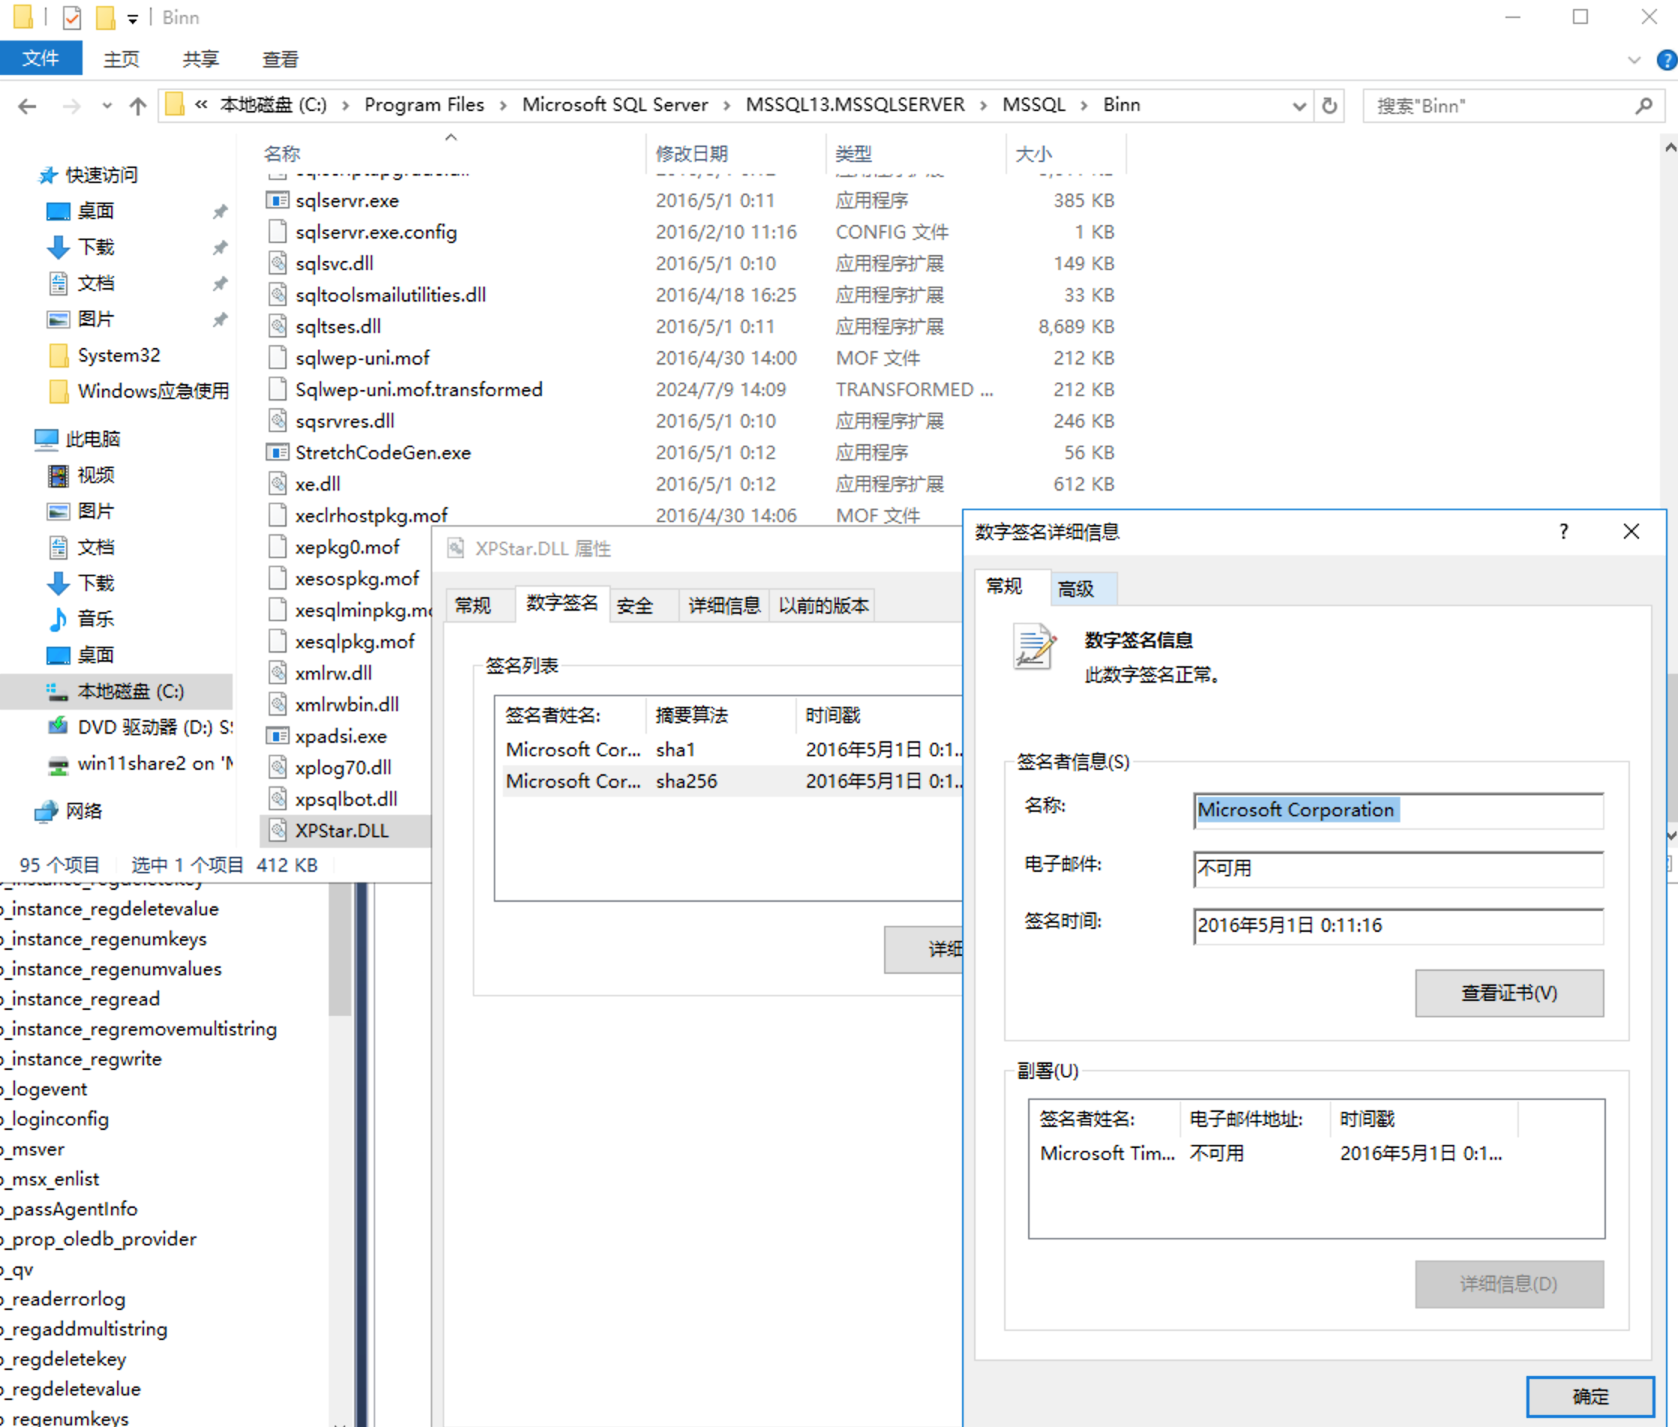Select the sqlservr.exe file icon
Viewport: 1678px width, 1427px height.
click(278, 200)
